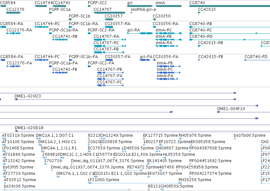Select protein CG8740-PD
The image size is (270, 191).
pyautogui.click(x=256, y=57)
